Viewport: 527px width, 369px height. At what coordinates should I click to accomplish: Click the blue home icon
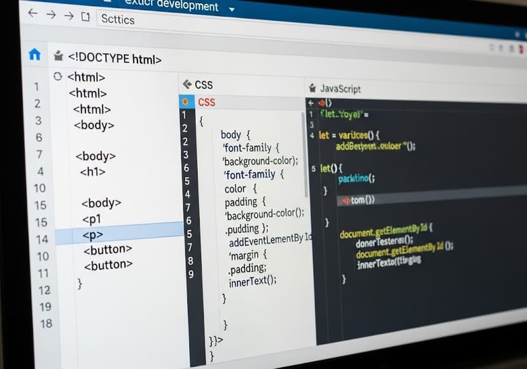(x=34, y=55)
